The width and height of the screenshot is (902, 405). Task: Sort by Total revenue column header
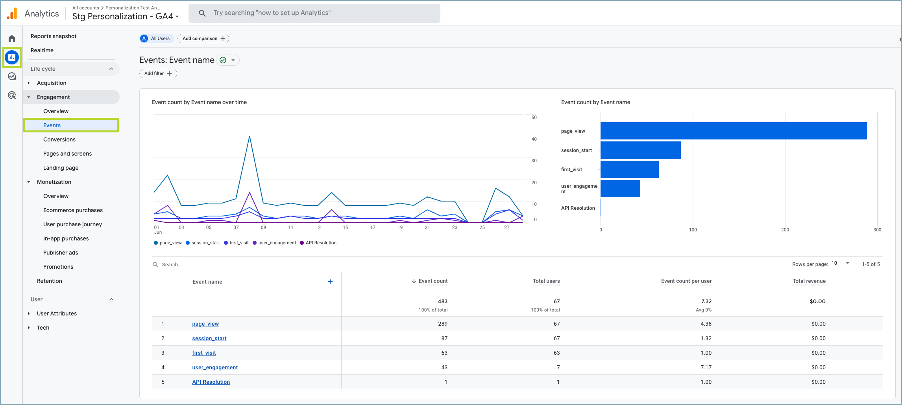point(809,281)
